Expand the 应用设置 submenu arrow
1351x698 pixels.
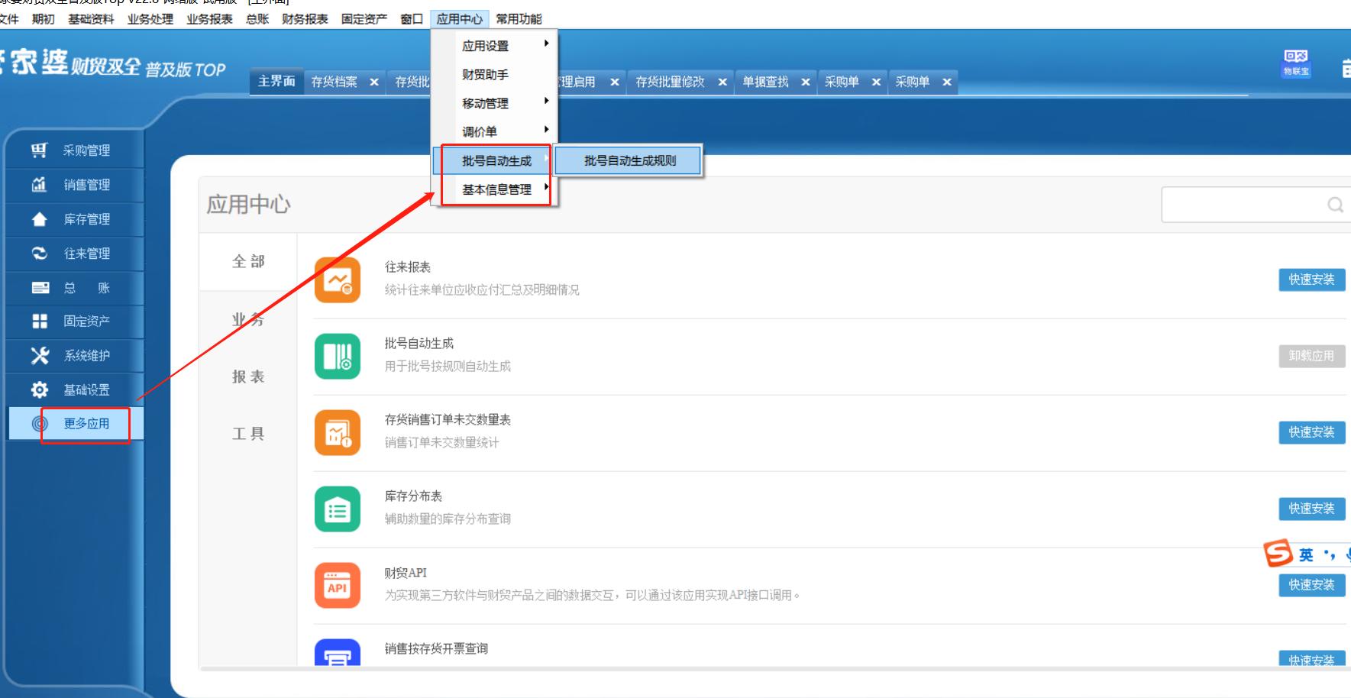pos(547,44)
